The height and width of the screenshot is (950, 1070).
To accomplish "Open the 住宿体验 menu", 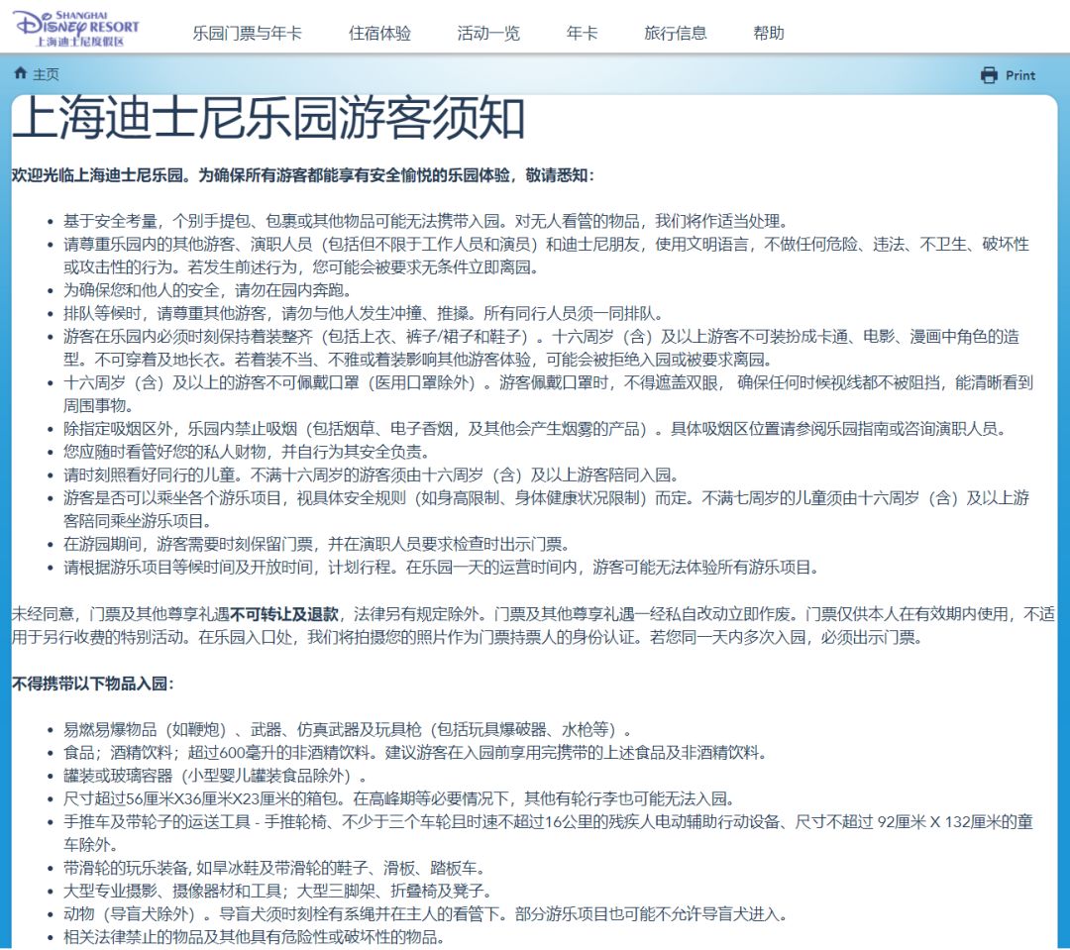I will (380, 33).
